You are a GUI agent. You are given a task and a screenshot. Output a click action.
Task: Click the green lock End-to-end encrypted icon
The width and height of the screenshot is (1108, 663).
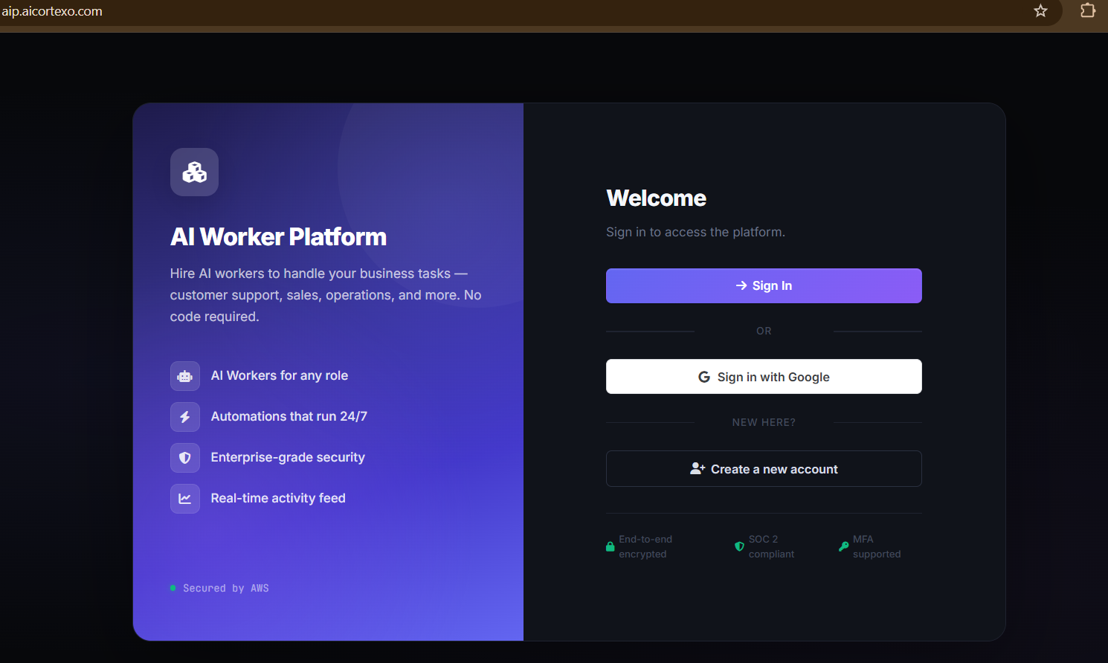pos(611,546)
